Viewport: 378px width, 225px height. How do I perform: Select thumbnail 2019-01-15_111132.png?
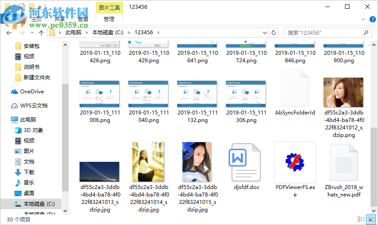tap(197, 94)
